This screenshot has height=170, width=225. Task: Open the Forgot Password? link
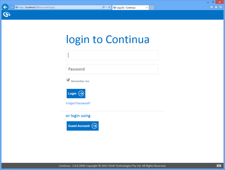pos(78,103)
